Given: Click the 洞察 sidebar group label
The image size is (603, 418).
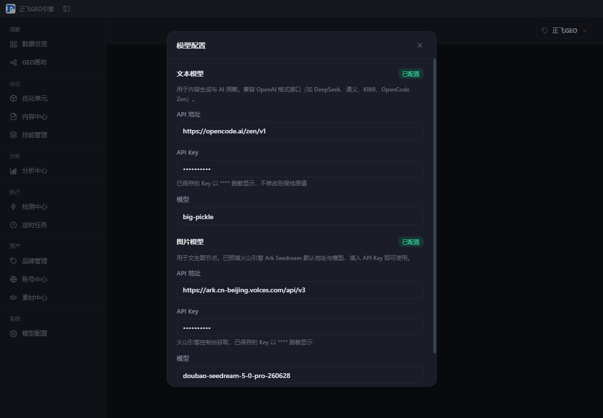Looking at the screenshot, I should [15, 29].
